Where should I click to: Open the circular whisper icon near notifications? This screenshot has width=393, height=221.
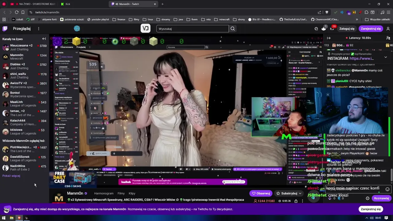click(316, 29)
